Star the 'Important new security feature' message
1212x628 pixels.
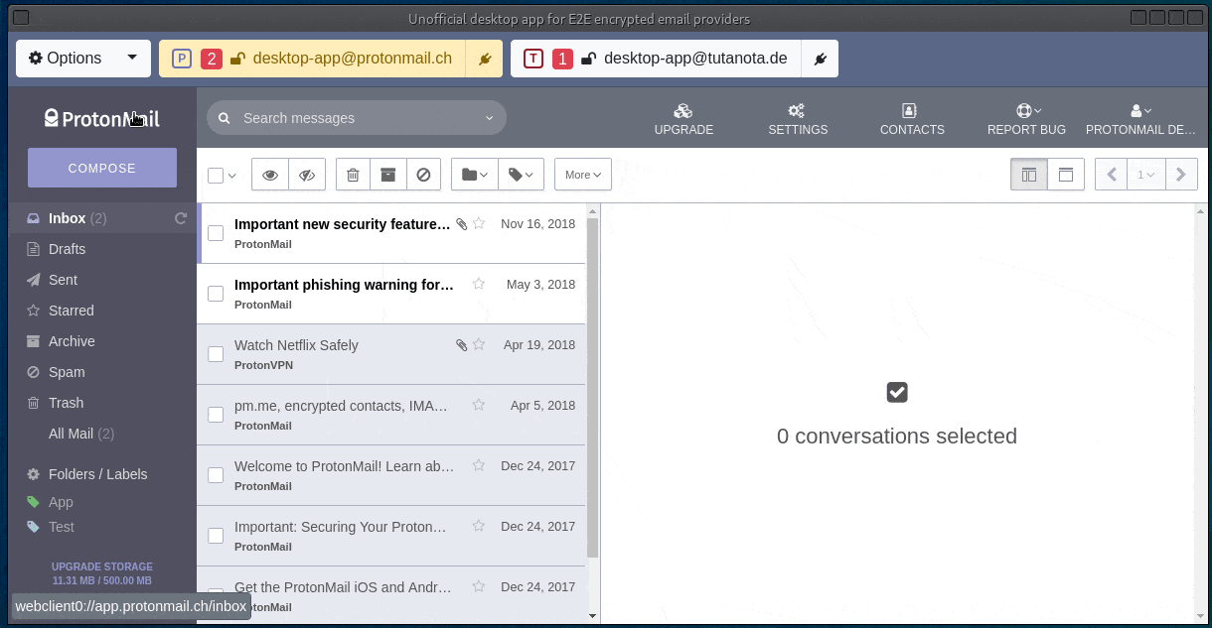[479, 224]
